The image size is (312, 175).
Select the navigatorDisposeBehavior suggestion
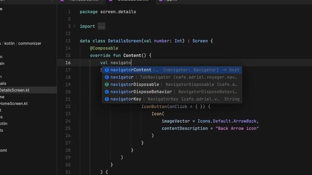tap(172, 92)
